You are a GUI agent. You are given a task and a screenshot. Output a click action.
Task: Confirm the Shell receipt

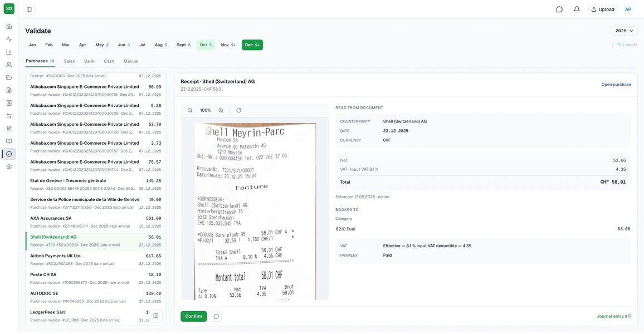coord(193,316)
